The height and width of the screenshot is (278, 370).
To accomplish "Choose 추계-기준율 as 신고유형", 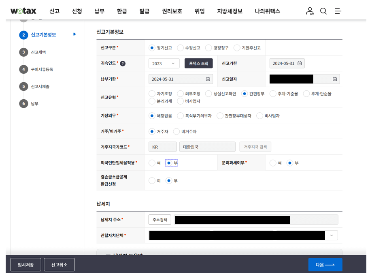I will (273, 94).
